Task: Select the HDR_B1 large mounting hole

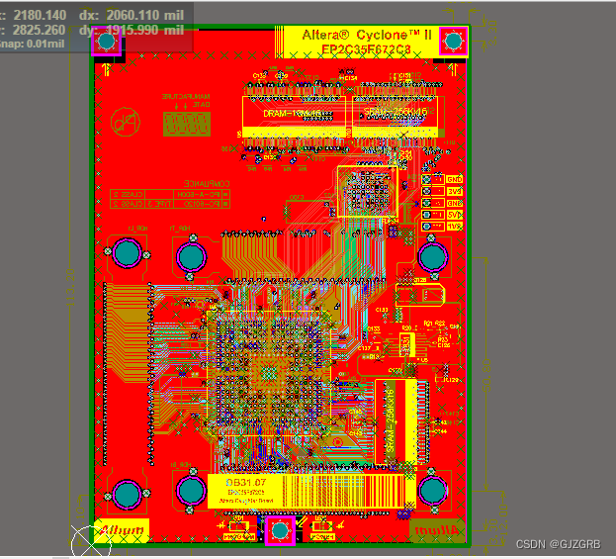Action: pos(191,491)
